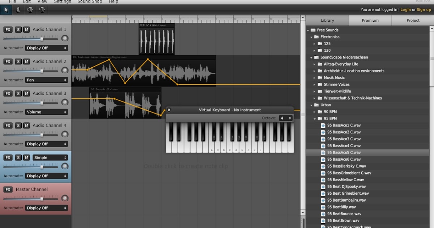
Task: Solo the Simple instrument channel
Action: coord(18,157)
